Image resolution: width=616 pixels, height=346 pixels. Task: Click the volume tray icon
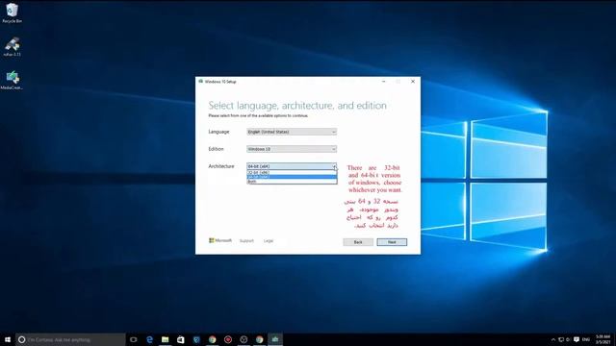[x=568, y=339]
